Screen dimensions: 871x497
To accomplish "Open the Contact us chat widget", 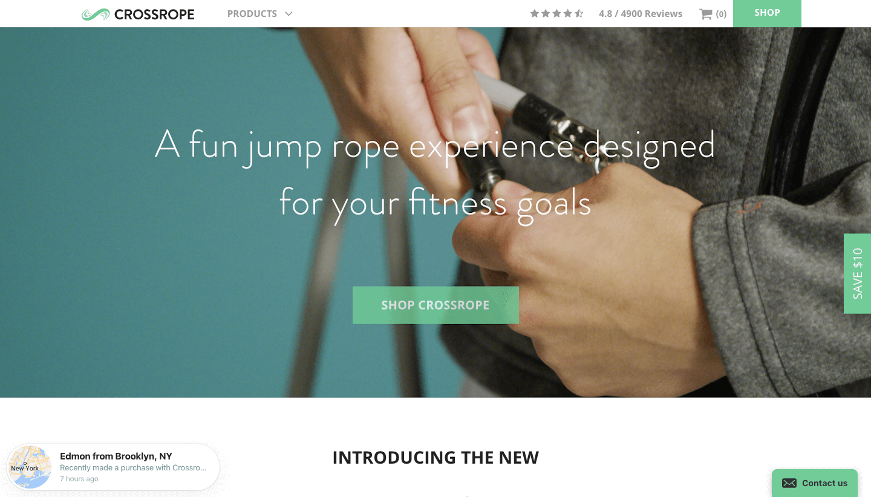I will tap(815, 483).
